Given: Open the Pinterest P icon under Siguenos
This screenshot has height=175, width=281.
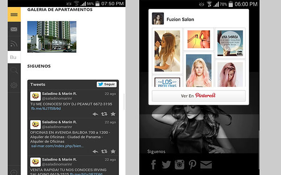Looking at the screenshot, I should (192, 164).
